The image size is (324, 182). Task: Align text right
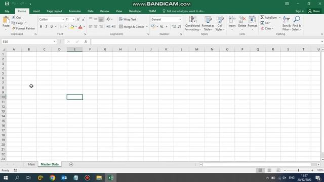[101, 27]
